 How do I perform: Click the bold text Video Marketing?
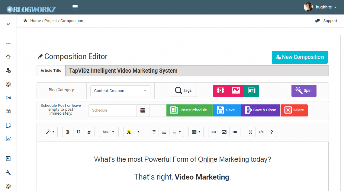tap(202, 177)
